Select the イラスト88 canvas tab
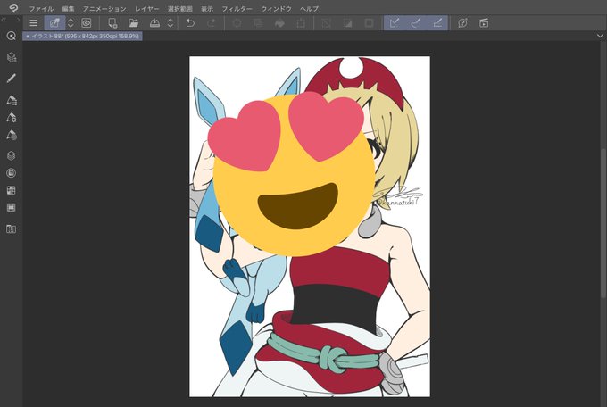This screenshot has width=607, height=407. [x=82, y=36]
